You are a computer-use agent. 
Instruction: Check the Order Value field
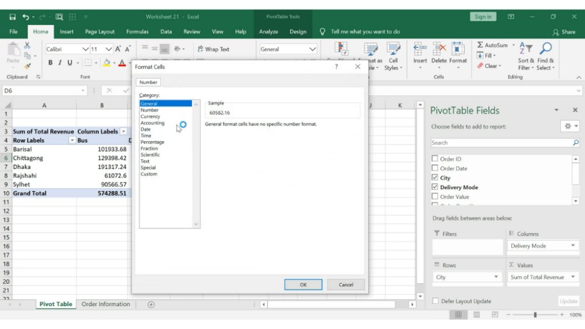pyautogui.click(x=435, y=197)
